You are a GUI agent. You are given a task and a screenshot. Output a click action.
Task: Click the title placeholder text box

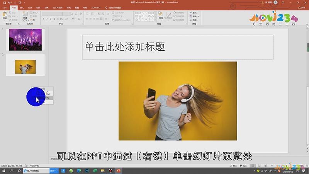pos(178,47)
